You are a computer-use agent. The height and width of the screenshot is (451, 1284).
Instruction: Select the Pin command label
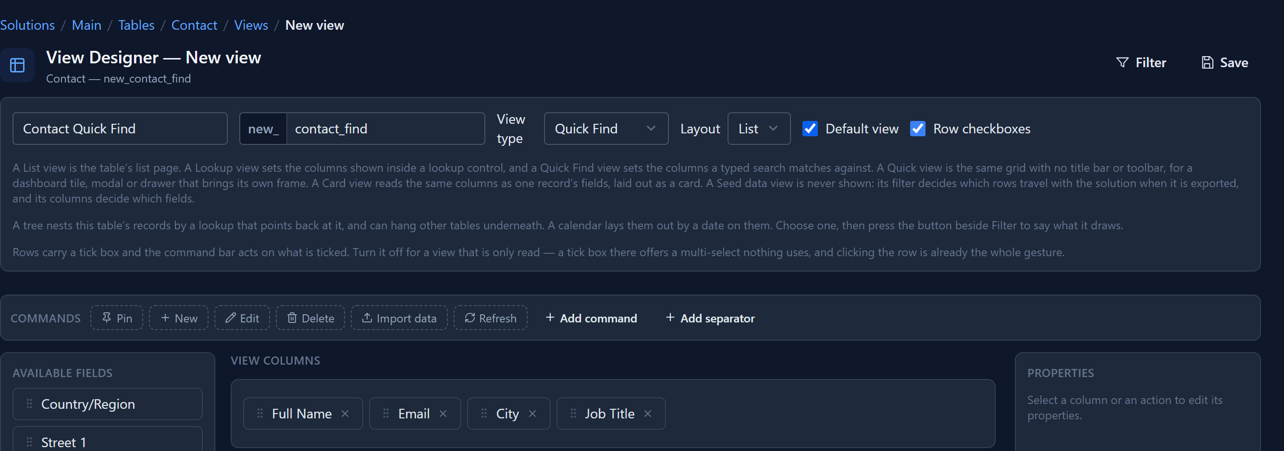point(124,318)
